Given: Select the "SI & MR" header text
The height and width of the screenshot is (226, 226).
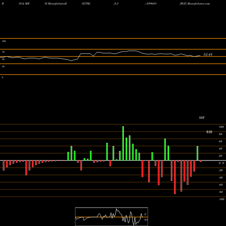Looking at the screenshot, I should [x=24, y=4].
